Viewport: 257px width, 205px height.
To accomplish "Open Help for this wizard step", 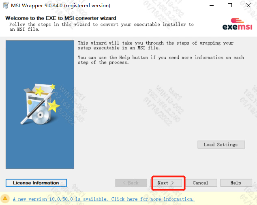I will tap(236, 183).
